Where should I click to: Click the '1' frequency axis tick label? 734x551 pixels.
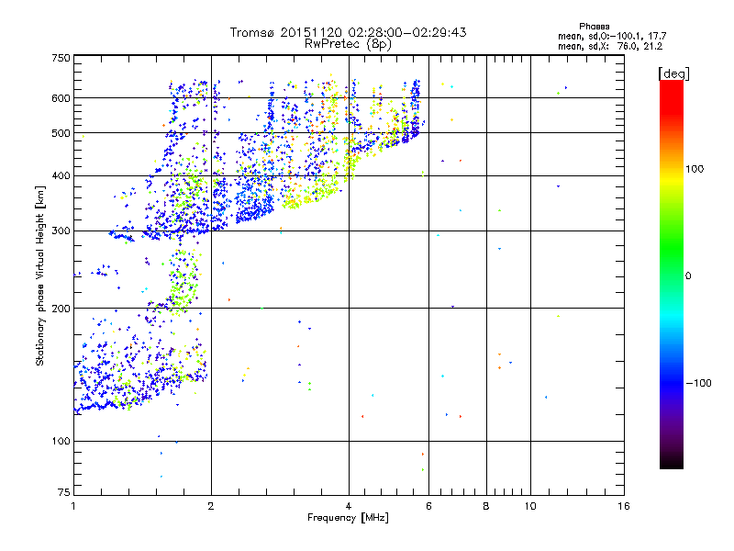pos(73,506)
